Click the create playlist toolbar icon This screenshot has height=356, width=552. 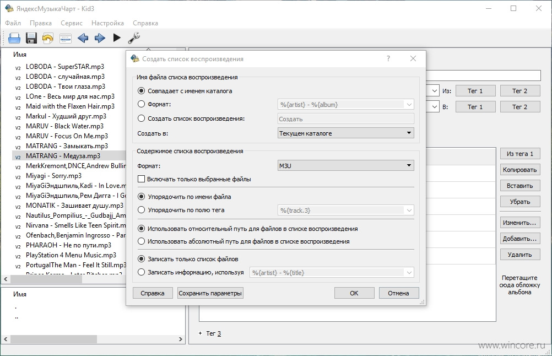click(66, 38)
